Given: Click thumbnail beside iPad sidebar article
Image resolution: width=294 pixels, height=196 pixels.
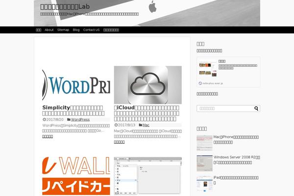Looking at the screenshot, I should 204,183.
